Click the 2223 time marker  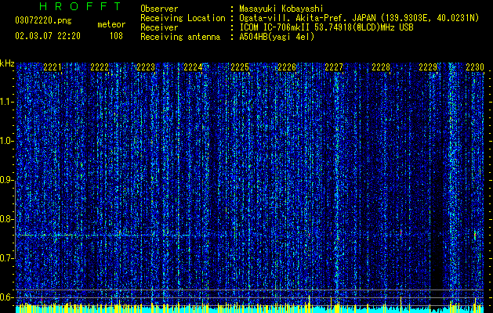coord(146,67)
